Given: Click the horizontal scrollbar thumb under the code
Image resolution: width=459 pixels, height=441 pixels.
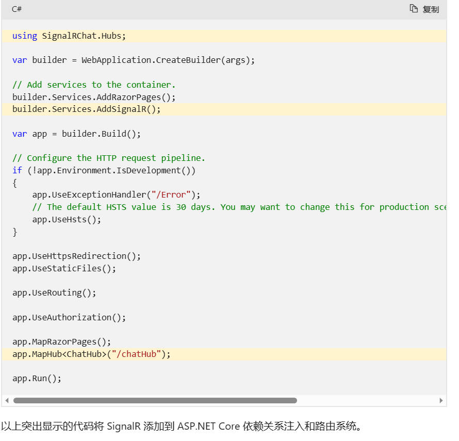Looking at the screenshot, I should click(x=155, y=400).
